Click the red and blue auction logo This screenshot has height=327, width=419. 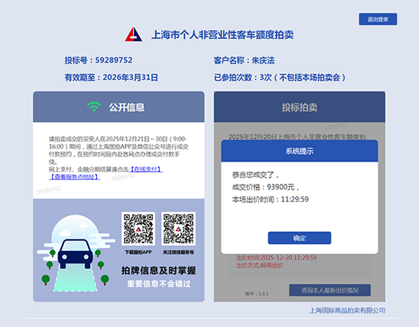coord(133,34)
